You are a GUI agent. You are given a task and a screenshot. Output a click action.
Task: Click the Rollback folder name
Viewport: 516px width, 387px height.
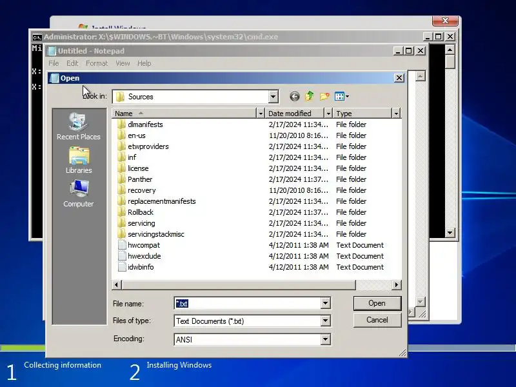tap(141, 212)
